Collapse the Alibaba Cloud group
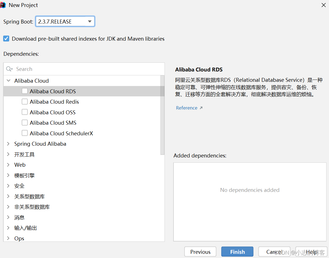Screen dimensions: 329x258 coord(9,81)
